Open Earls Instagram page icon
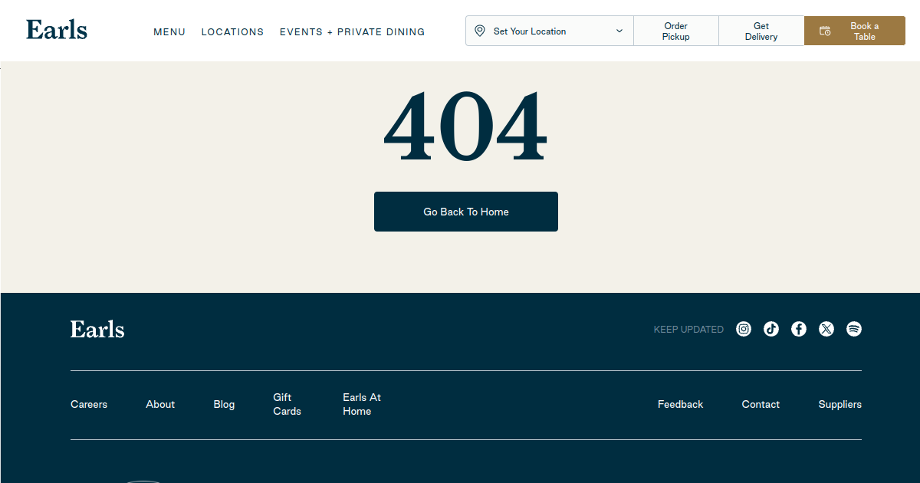This screenshot has height=483, width=920. 744,329
